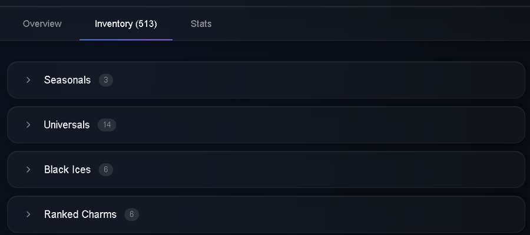This screenshot has height=235, width=530.
Task: Expand the Ranked Charms chevron arrow
Action: point(28,214)
